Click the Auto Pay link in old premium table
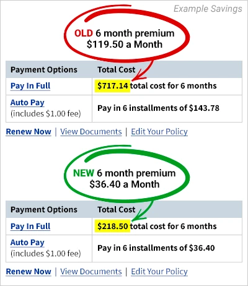 [x=27, y=103]
